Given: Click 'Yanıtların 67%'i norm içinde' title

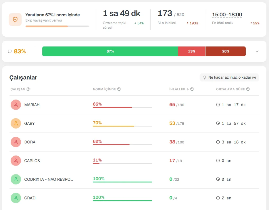Looking at the screenshot, I should click(x=53, y=15).
